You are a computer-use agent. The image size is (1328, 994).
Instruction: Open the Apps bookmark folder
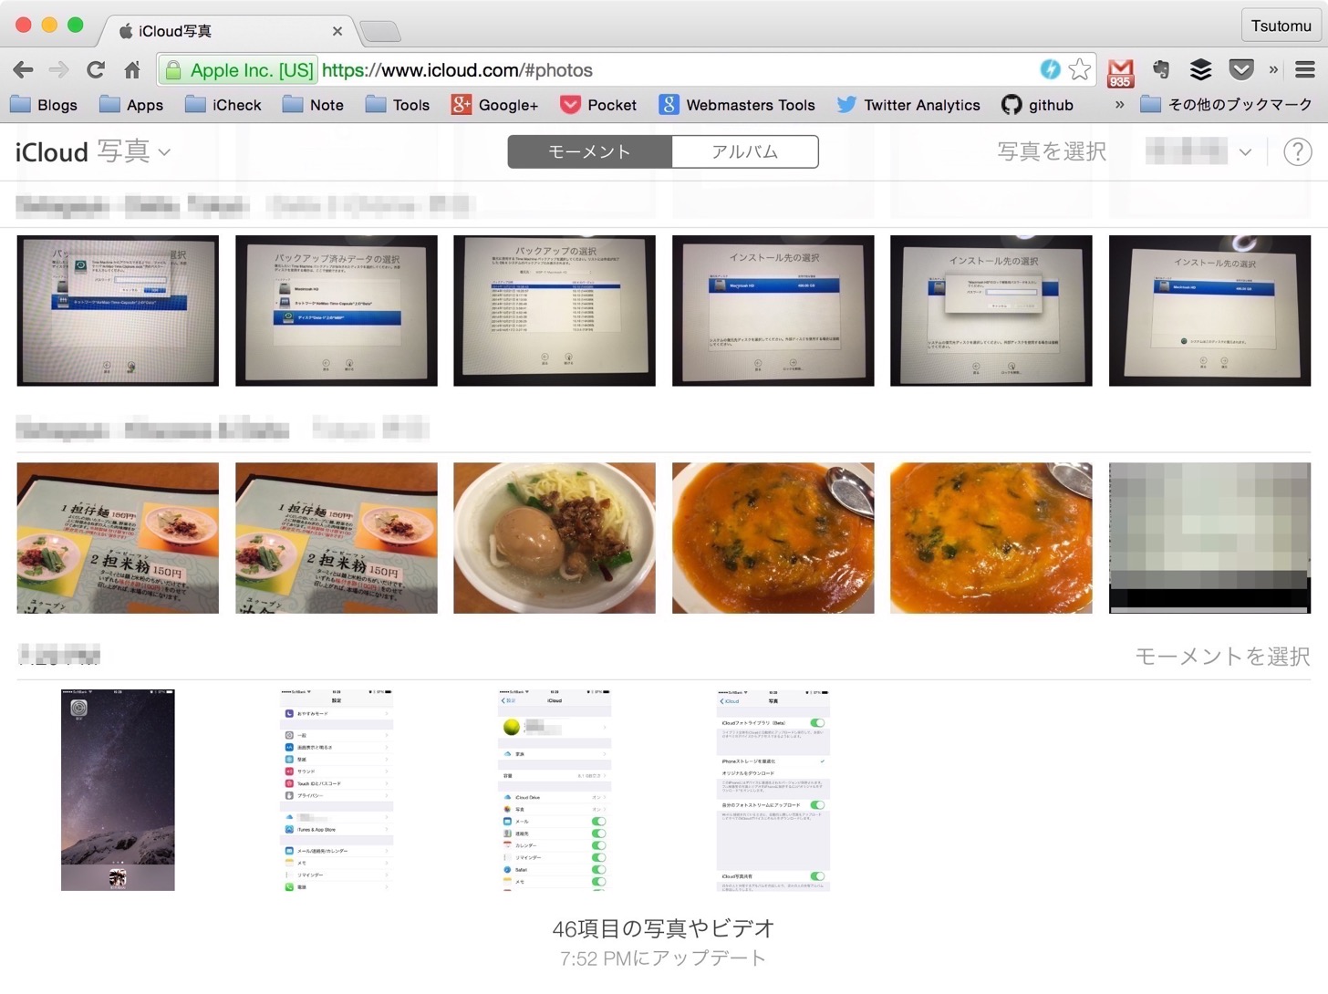pos(131,105)
